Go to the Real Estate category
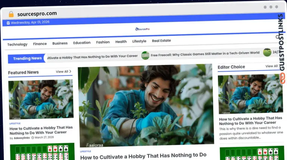 point(161,41)
